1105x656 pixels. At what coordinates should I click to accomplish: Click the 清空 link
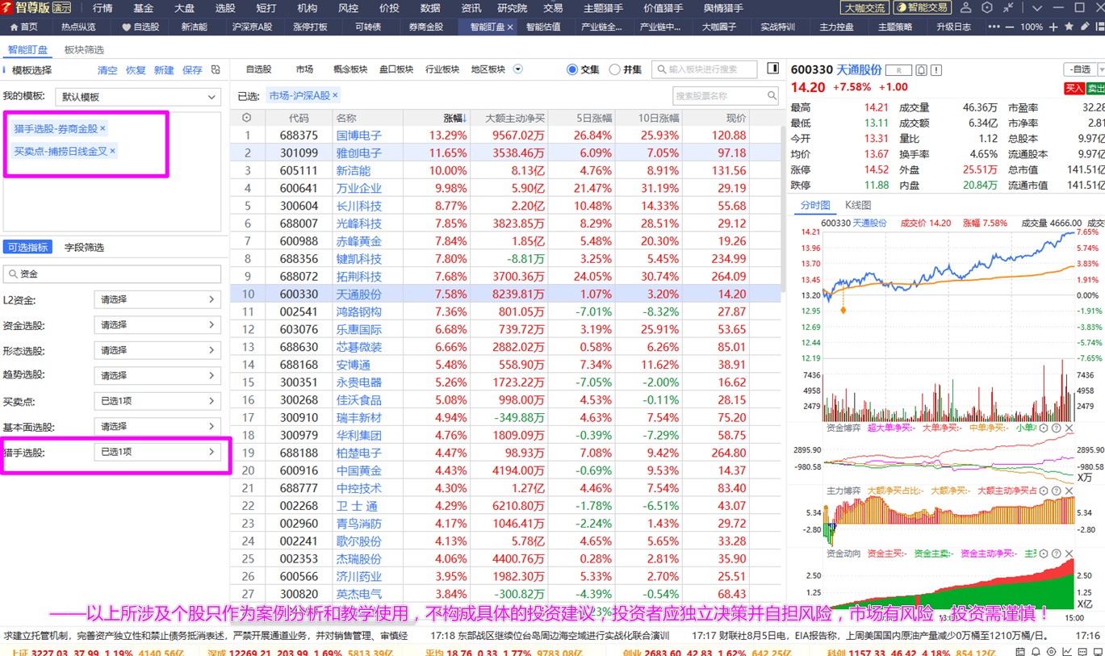[107, 70]
